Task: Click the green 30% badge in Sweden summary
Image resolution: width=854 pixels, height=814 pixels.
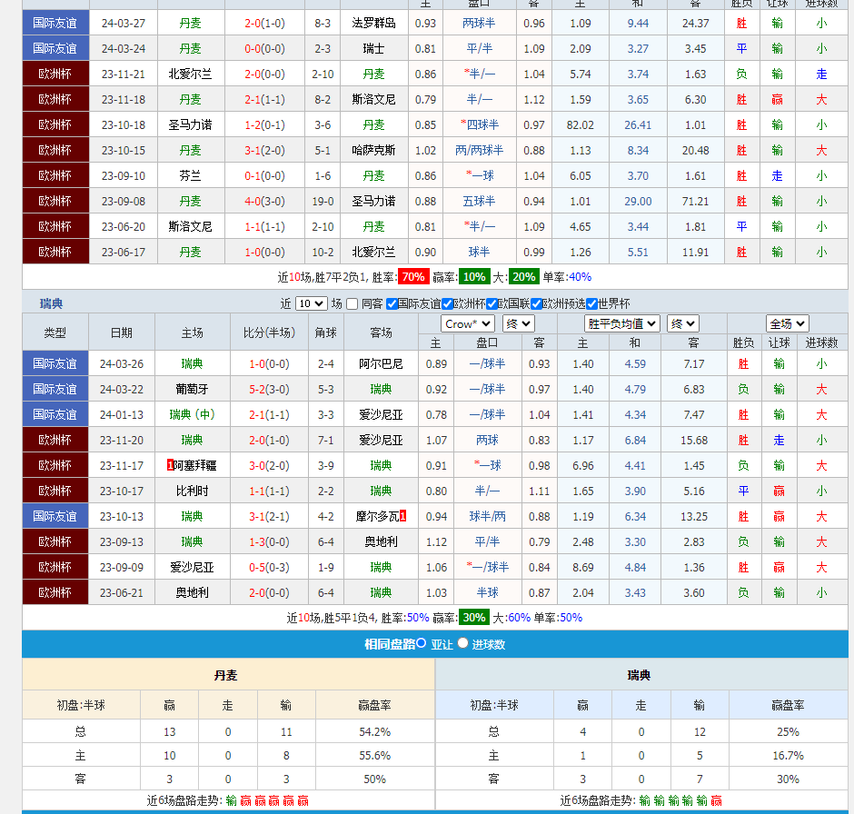Action: (473, 618)
